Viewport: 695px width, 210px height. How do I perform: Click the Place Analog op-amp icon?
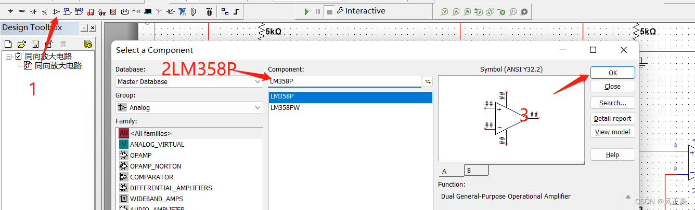point(56,11)
